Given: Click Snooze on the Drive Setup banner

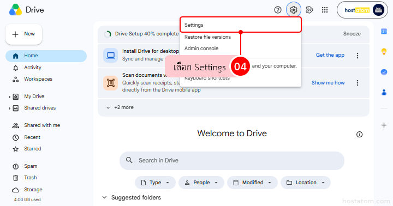Looking at the screenshot, I should coord(352,34).
